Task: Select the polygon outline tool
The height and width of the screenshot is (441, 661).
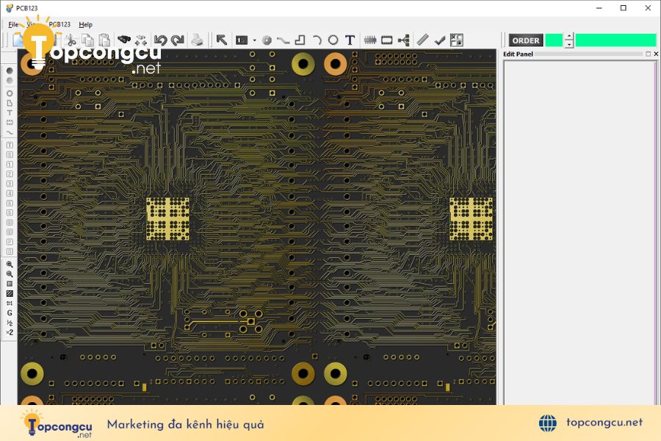Action: click(300, 40)
